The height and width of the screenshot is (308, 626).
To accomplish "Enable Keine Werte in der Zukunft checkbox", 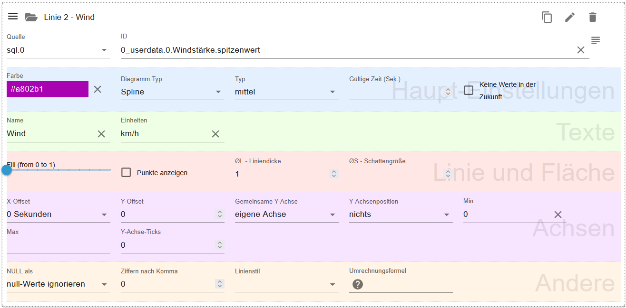I will 469,90.
